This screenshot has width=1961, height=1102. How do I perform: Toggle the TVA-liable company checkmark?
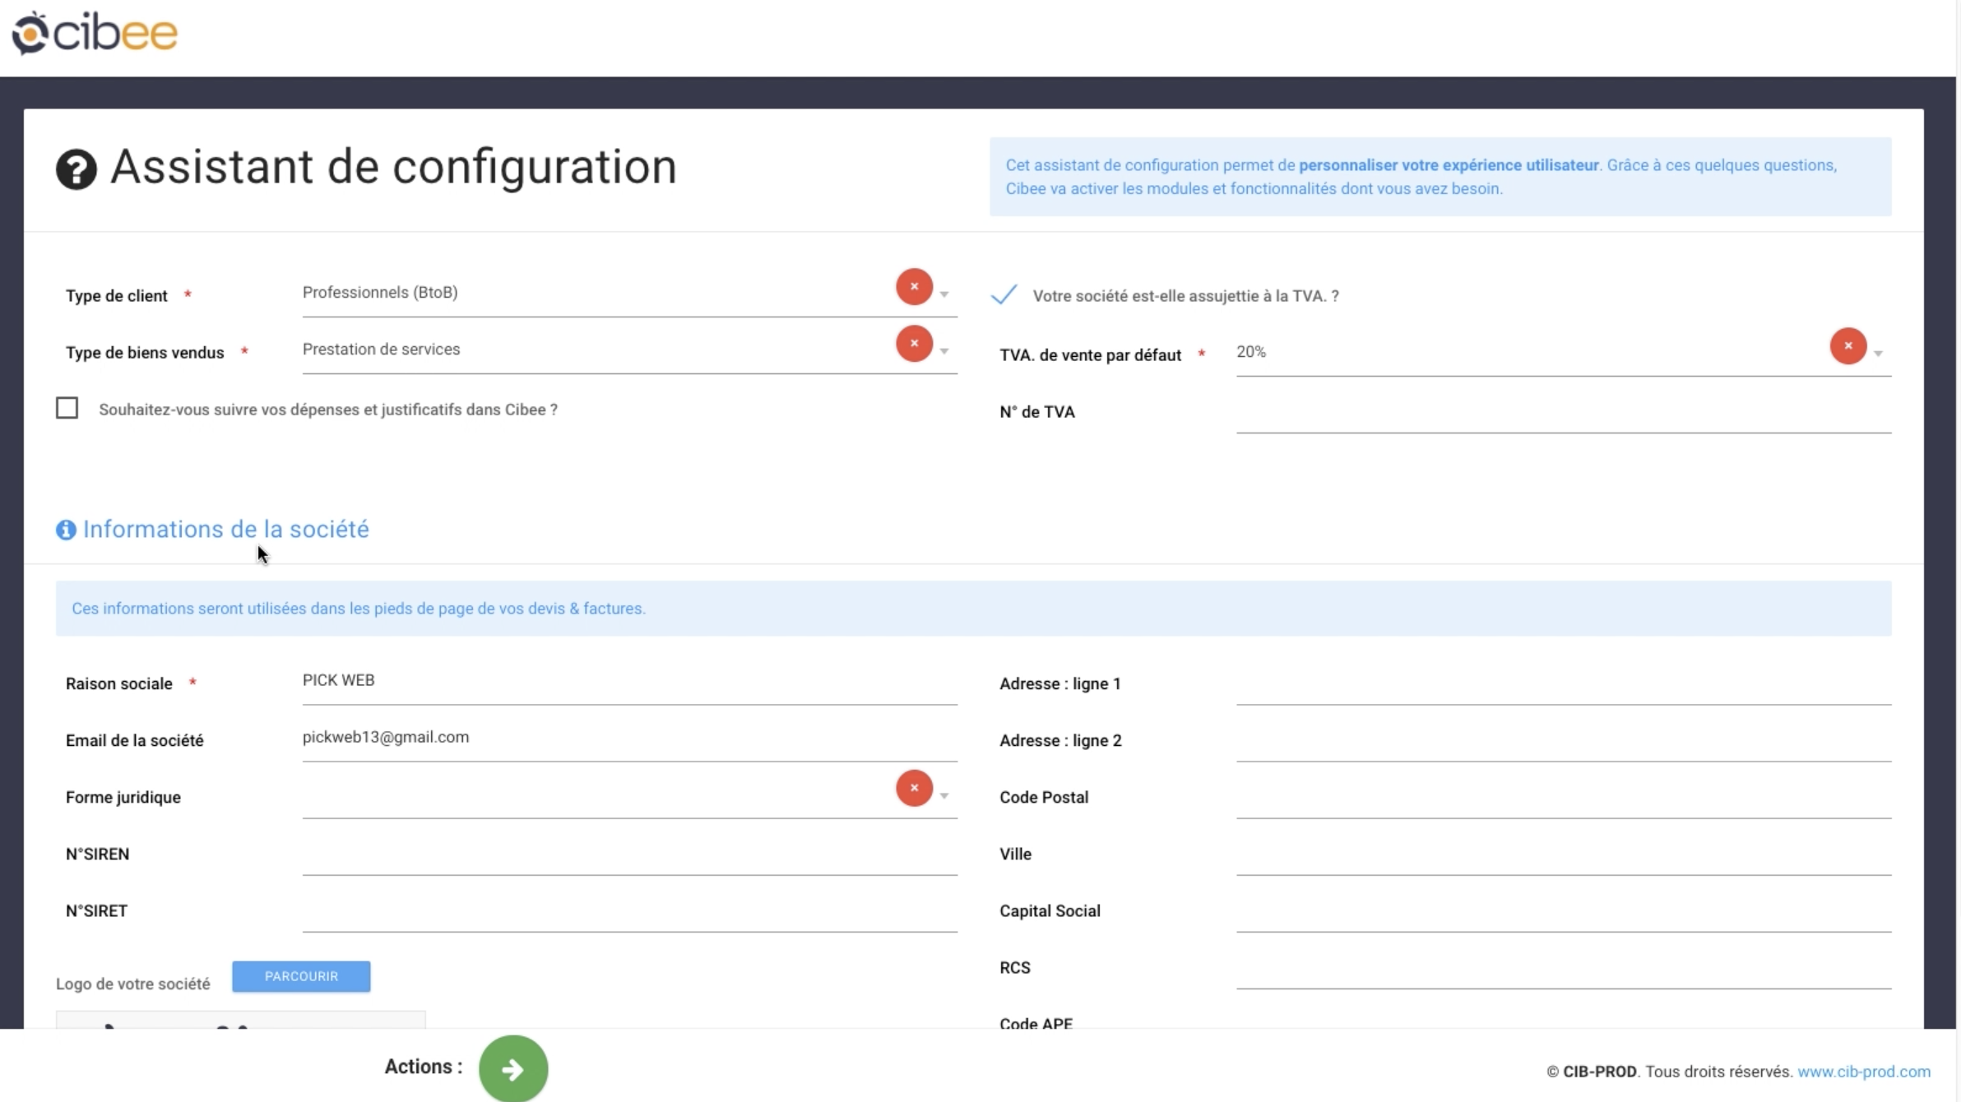click(1004, 295)
